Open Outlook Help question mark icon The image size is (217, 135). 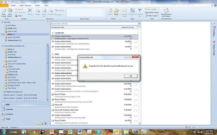[215, 5]
